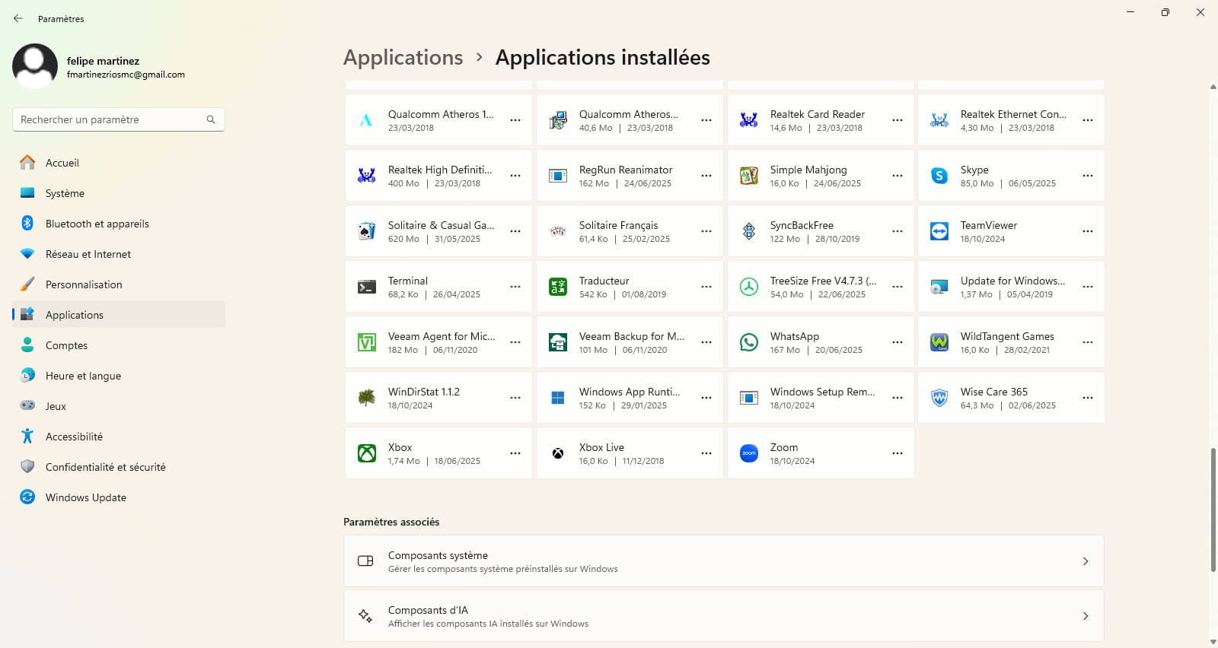Open Composants d'IA related settings

[724, 616]
